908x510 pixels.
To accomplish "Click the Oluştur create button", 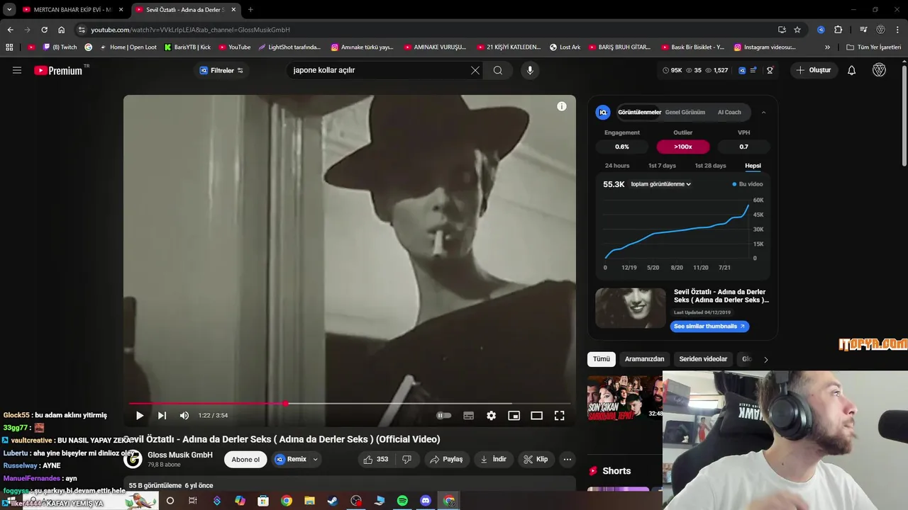I will click(814, 70).
